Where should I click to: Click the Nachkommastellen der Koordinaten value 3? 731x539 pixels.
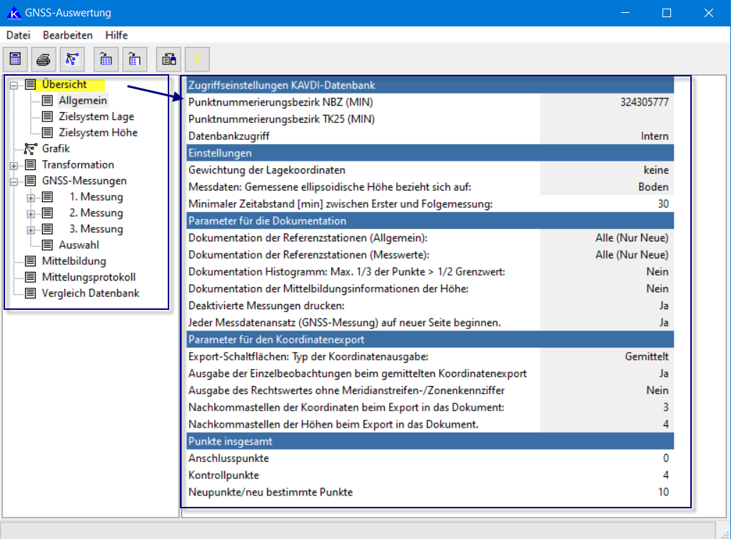coord(666,408)
